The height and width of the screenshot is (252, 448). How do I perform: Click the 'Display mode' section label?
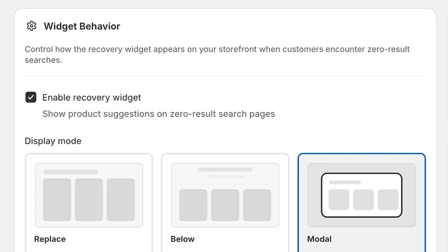click(x=53, y=141)
